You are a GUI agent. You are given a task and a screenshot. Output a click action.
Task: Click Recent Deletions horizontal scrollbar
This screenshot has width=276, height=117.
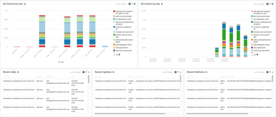pyautogui.click(x=217, y=114)
